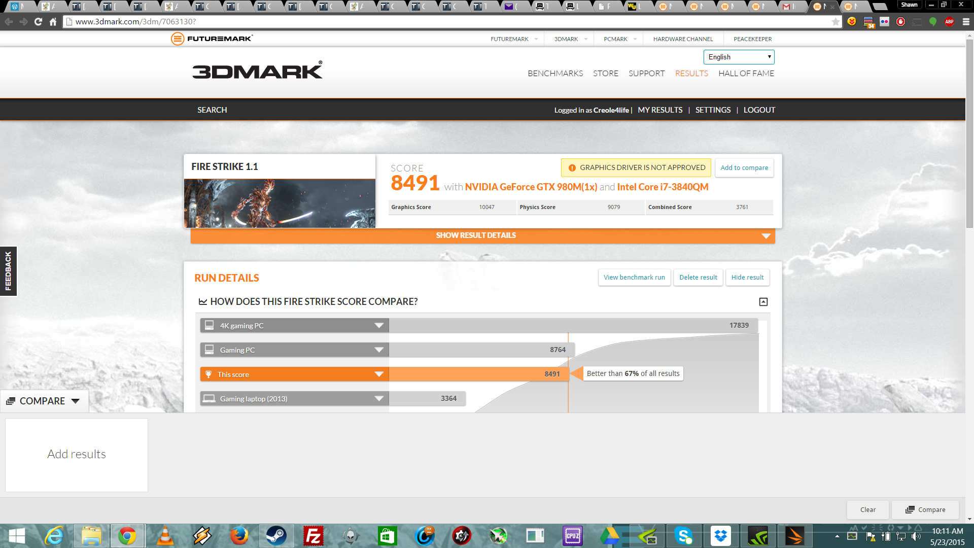Open the Windows Store taskbar icon
This screenshot has height=548, width=974.
[x=388, y=536]
